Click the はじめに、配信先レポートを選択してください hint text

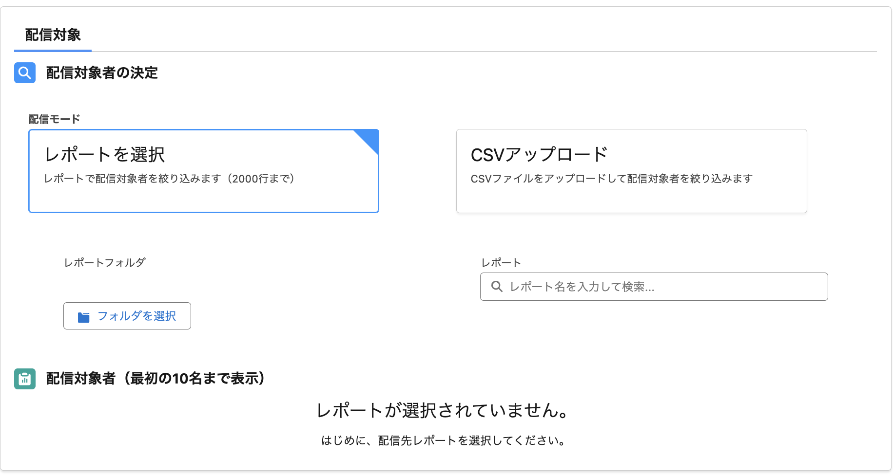[x=443, y=440]
